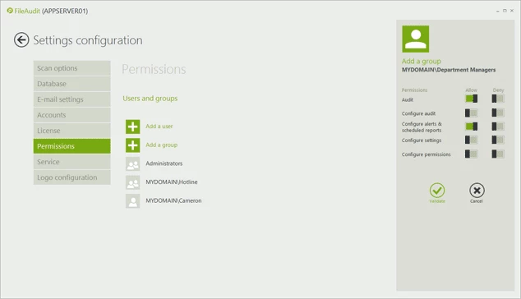This screenshot has height=299, width=521.
Task: Enable Deny for Configure settings
Action: tap(498, 140)
